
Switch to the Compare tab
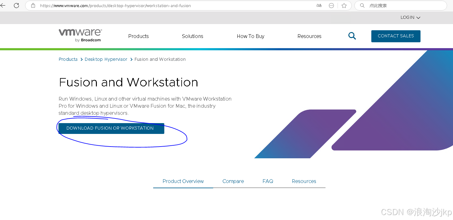click(x=233, y=181)
